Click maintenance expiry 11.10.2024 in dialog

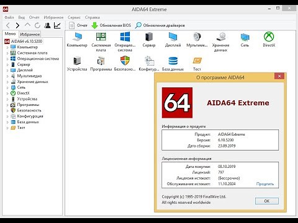(x=227, y=184)
